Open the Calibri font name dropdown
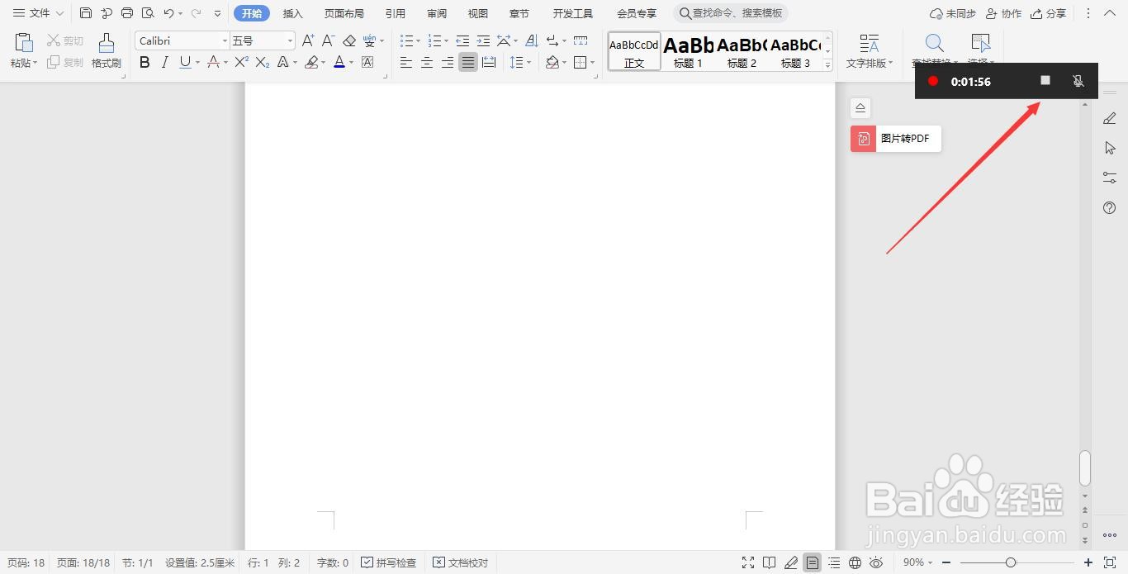1128x574 pixels. point(225,40)
